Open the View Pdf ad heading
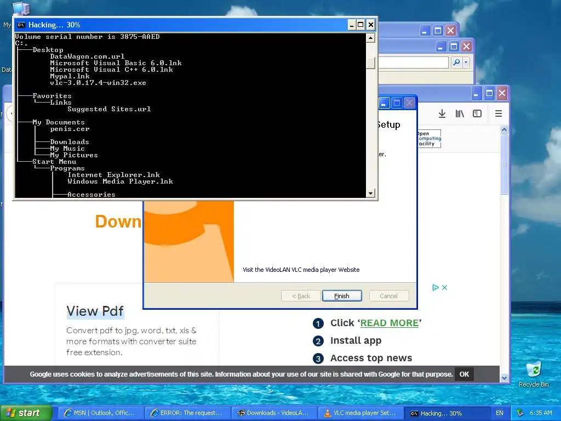This screenshot has height=421, width=561. tap(95, 311)
